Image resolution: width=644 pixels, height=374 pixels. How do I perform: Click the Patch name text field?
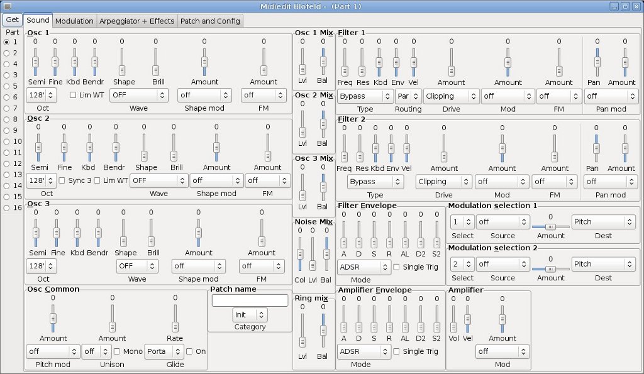250,300
